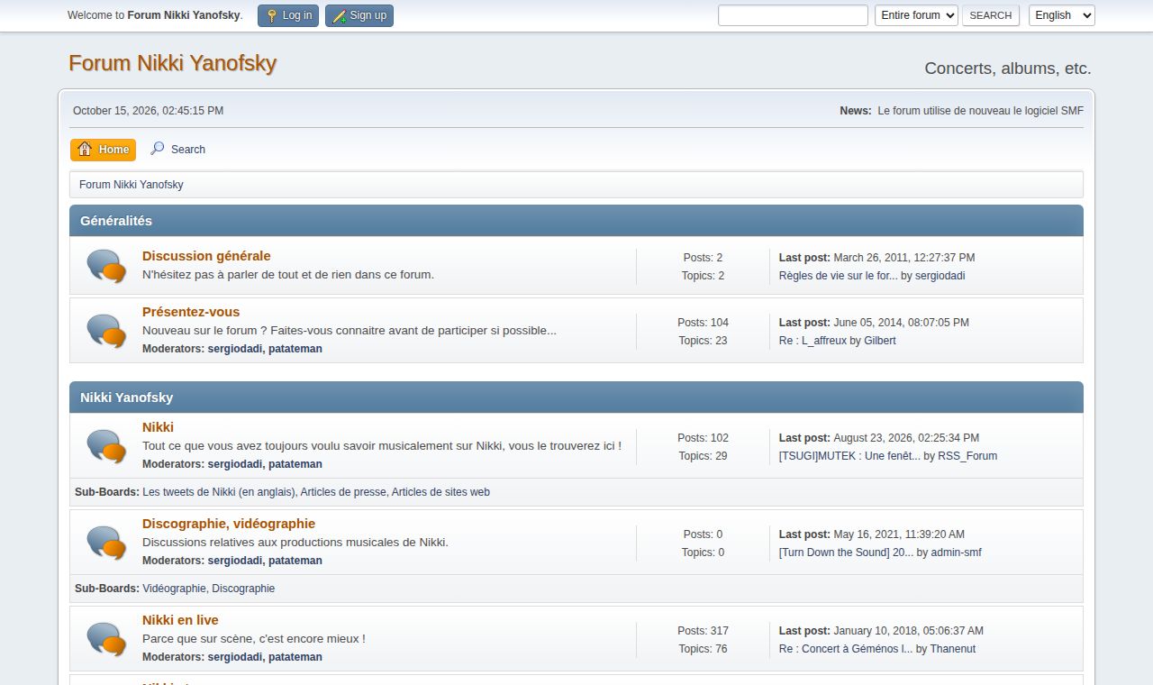
Task: Open the Articles de sites web sub-board
Action: 440,492
